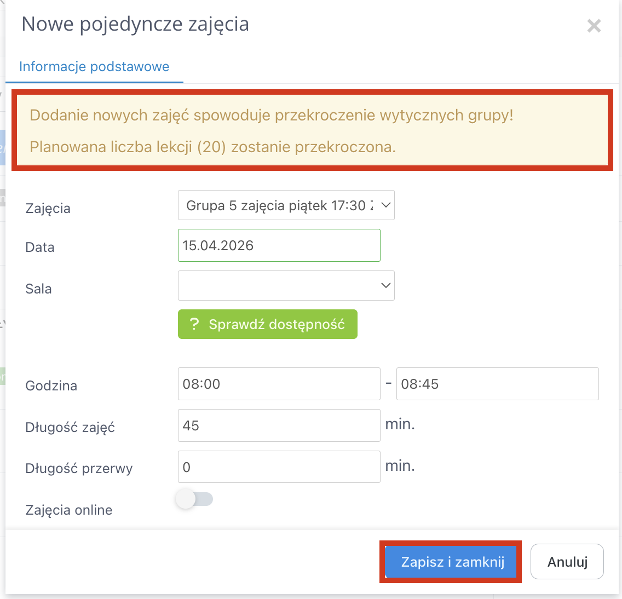The width and height of the screenshot is (622, 599).
Task: Click the Nowe pojedyncze zajęcia dialog title
Action: [135, 24]
